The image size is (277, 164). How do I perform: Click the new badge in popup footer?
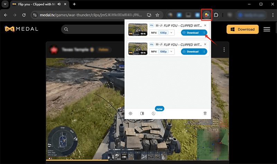(x=160, y=109)
